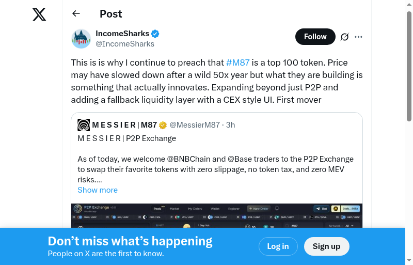This screenshot has width=413, height=265.
Task: Open the three-dot more options menu
Action: pos(359,37)
